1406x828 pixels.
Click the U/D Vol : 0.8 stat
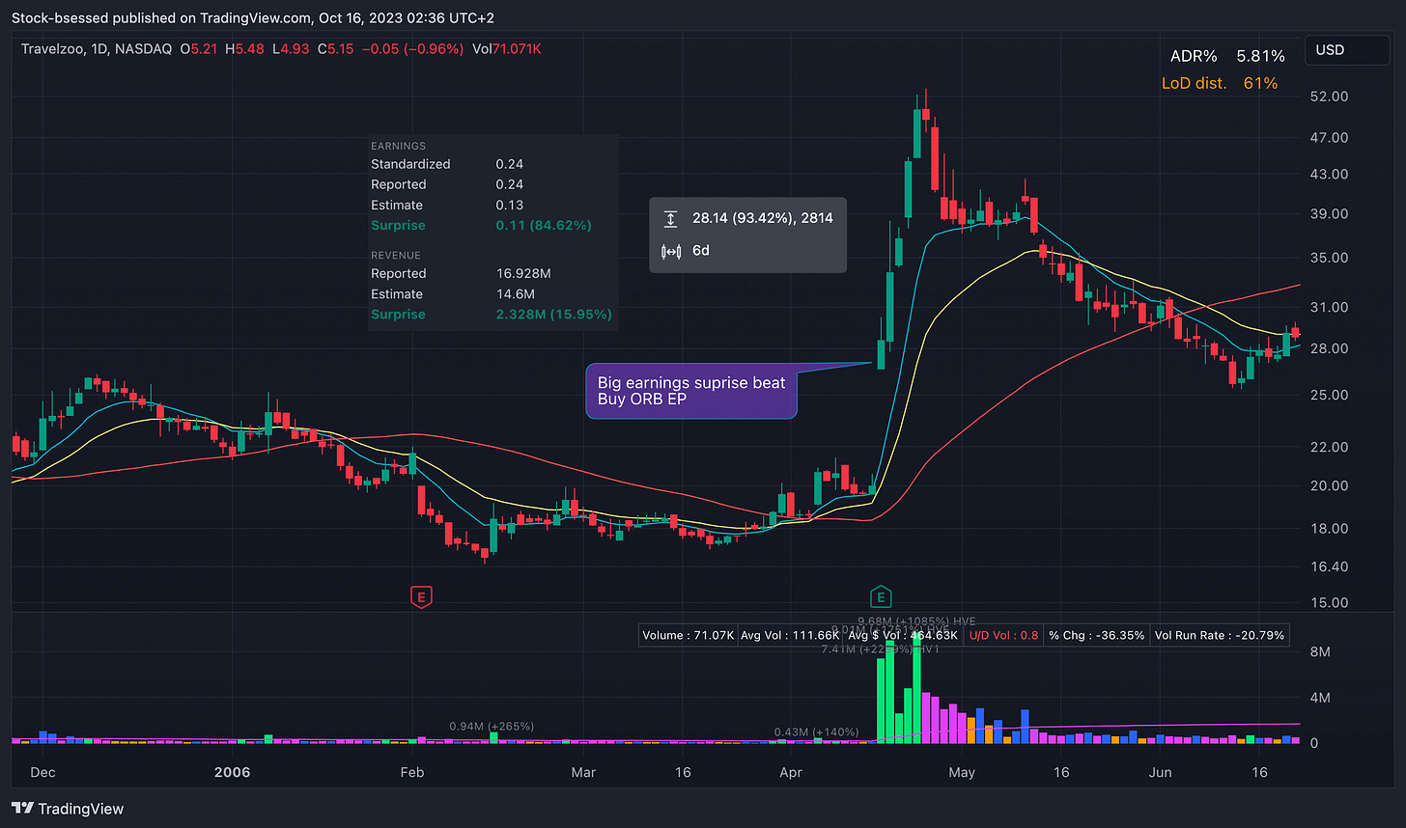tap(1001, 635)
